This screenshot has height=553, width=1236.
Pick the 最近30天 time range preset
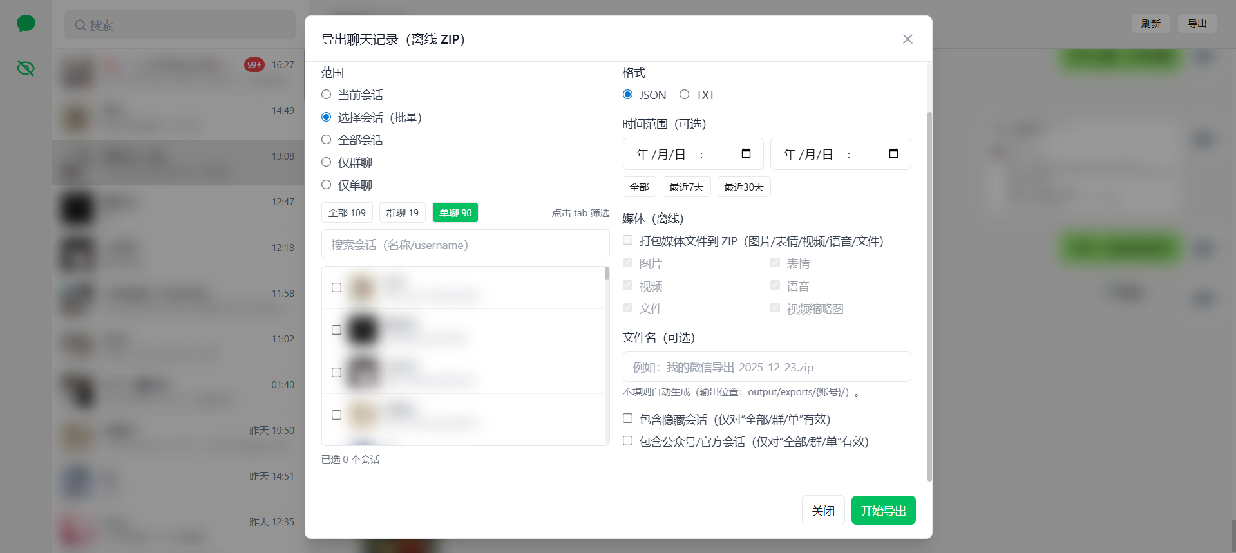click(743, 187)
